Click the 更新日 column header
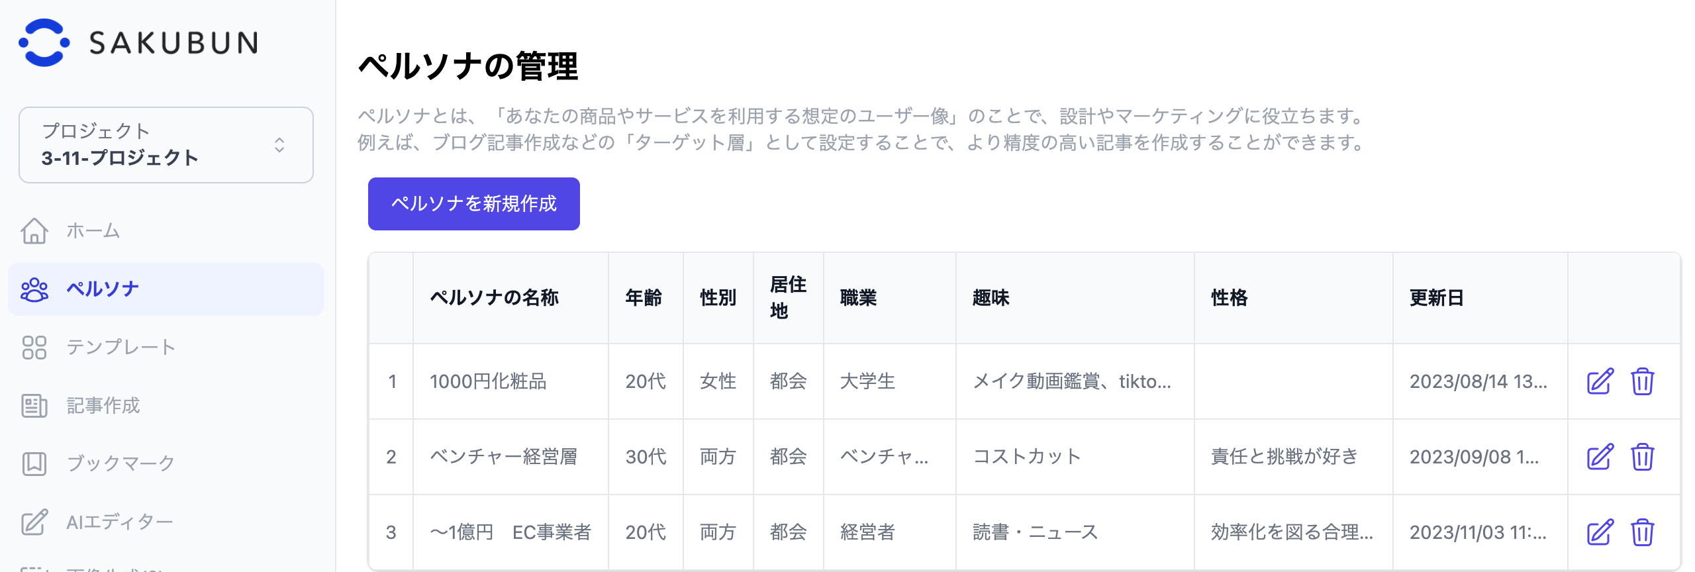The width and height of the screenshot is (1695, 572). click(1435, 298)
